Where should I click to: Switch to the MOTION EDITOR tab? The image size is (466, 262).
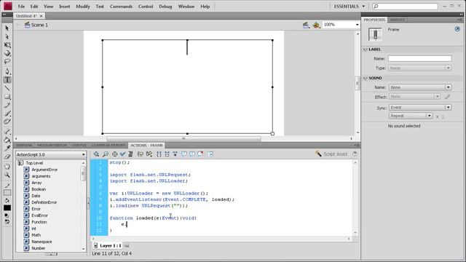(x=52, y=146)
